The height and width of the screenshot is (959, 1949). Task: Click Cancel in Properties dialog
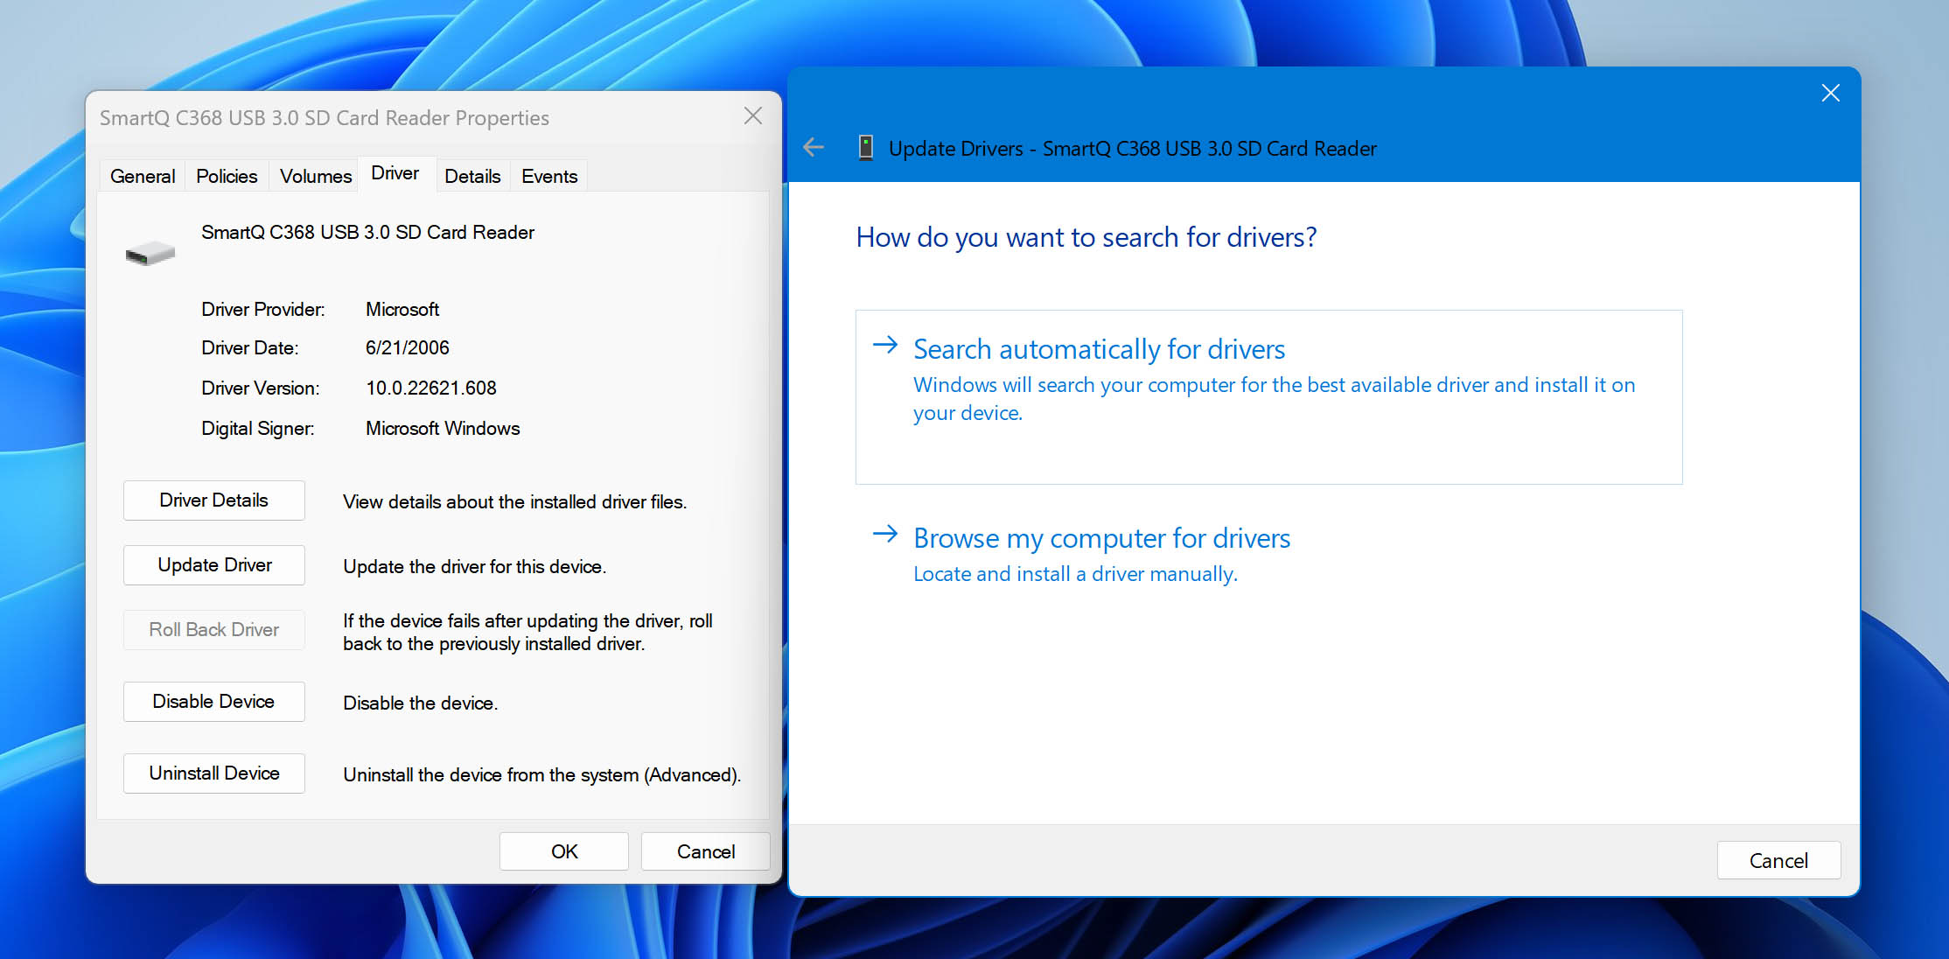[708, 850]
